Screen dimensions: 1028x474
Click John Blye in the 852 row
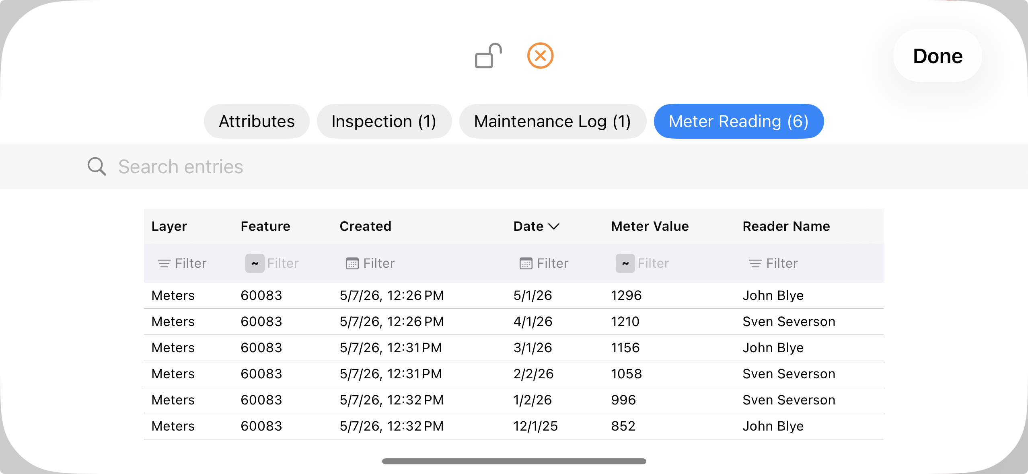coord(773,426)
